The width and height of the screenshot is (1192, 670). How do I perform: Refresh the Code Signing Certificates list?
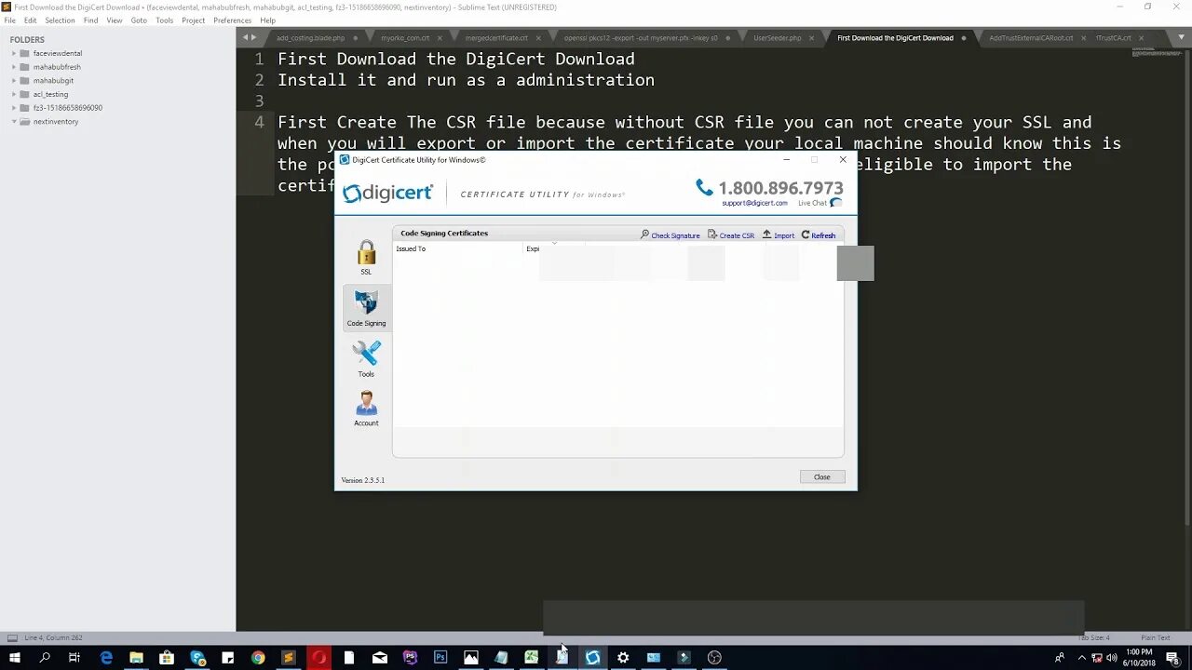(819, 235)
